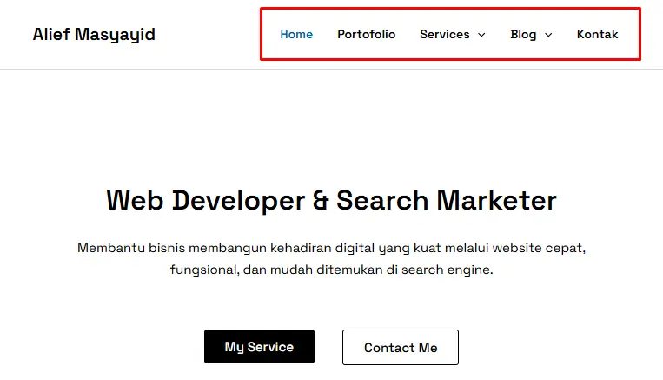Expand the Services dropdown chevron
This screenshot has height=380, width=663.
[x=481, y=35]
